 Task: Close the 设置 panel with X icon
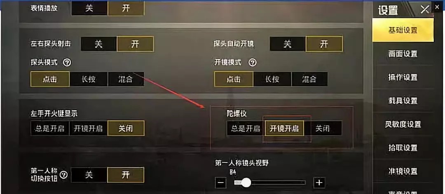point(424,9)
